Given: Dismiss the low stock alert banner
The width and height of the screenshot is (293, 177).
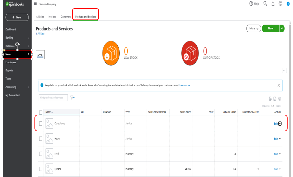Looking at the screenshot, I should (279, 85).
